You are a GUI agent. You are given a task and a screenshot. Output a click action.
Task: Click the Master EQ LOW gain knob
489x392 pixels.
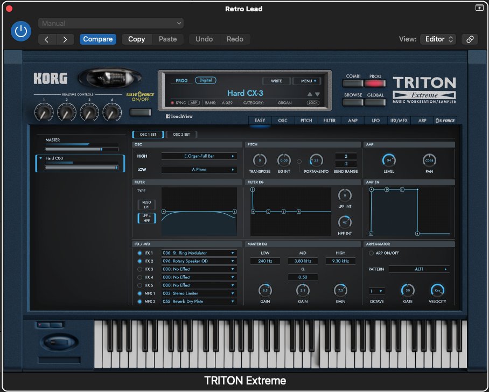(265, 290)
